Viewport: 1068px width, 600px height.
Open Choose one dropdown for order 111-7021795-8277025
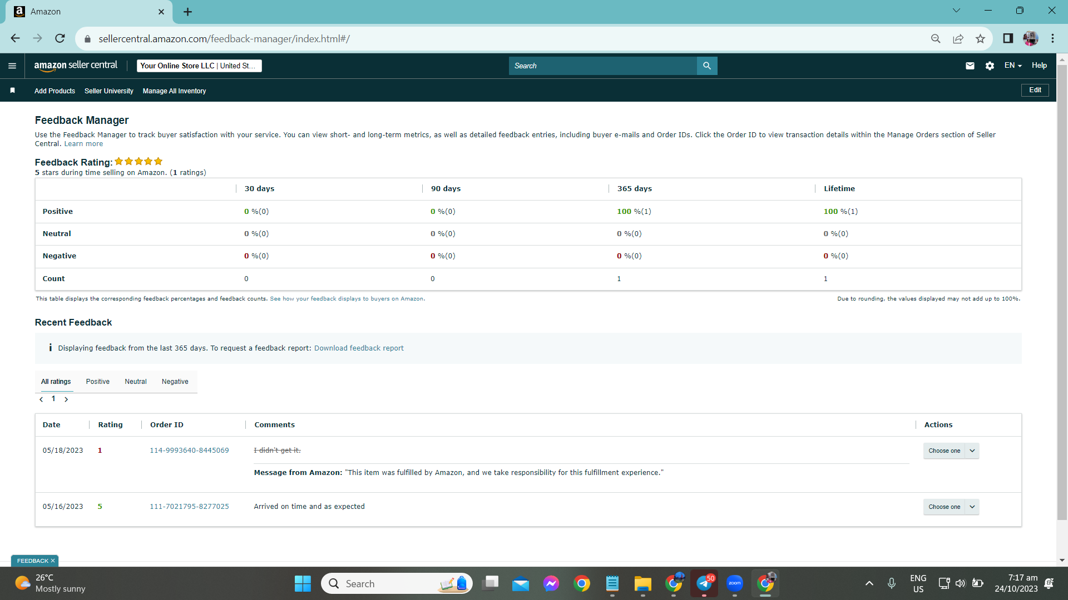pyautogui.click(x=951, y=507)
